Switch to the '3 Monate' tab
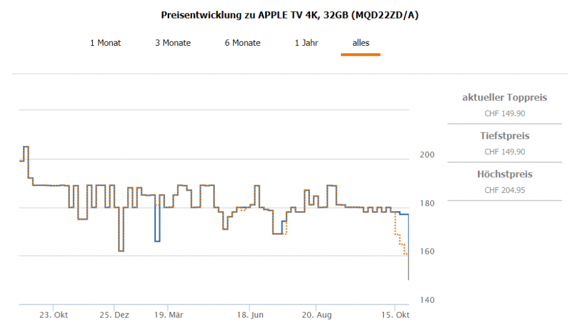 (x=173, y=42)
